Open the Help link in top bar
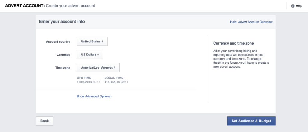Image resolution: width=308 pixels, height=132 pixels. click(x=299, y=6)
